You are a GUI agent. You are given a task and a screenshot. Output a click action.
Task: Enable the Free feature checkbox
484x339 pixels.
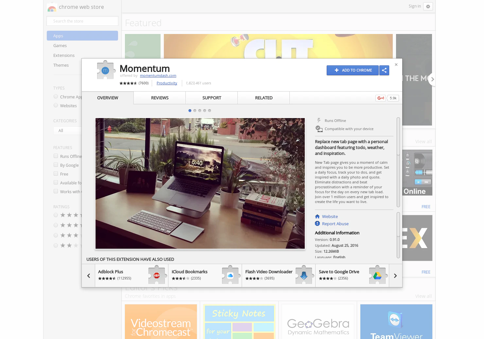56,174
